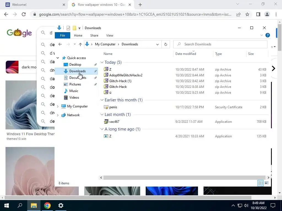
Task: Collapse the Quick access tree node
Action: 58,58
